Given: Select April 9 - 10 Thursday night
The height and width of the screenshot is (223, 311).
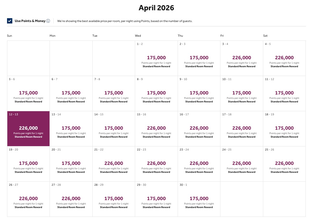Looking at the screenshot, I should 199,93.
